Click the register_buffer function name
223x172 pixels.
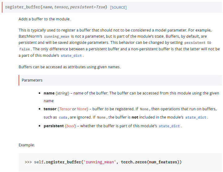pos(23,7)
